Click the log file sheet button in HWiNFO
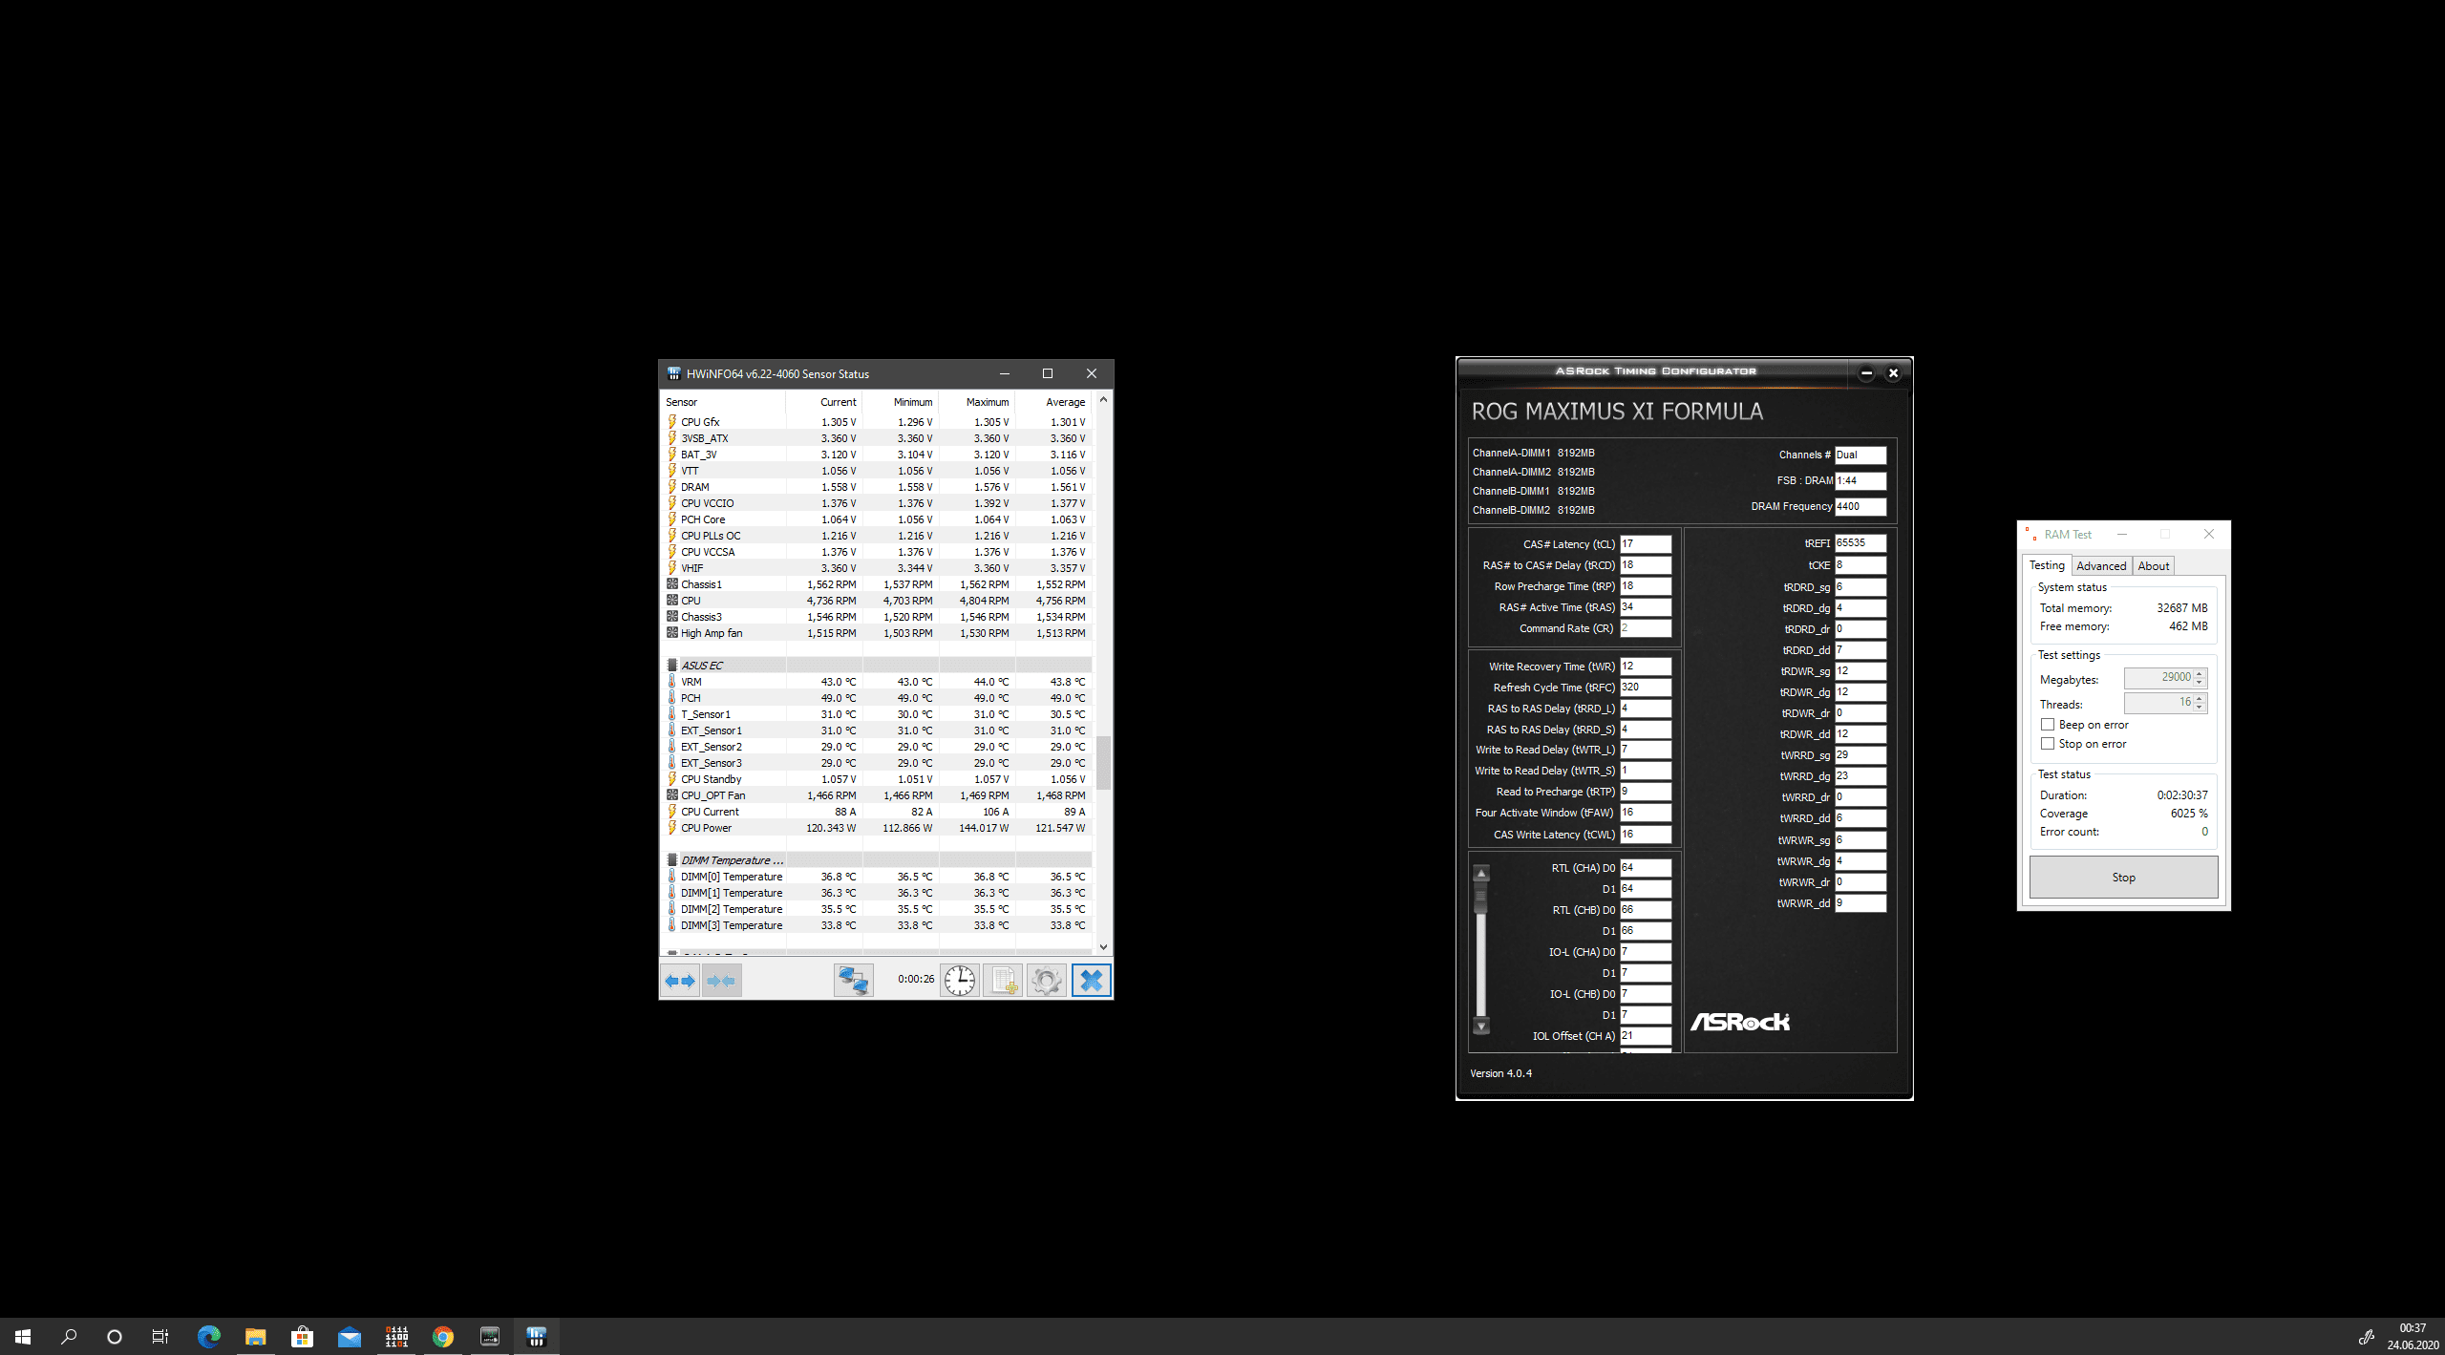Image resolution: width=2445 pixels, height=1355 pixels. click(x=1004, y=981)
